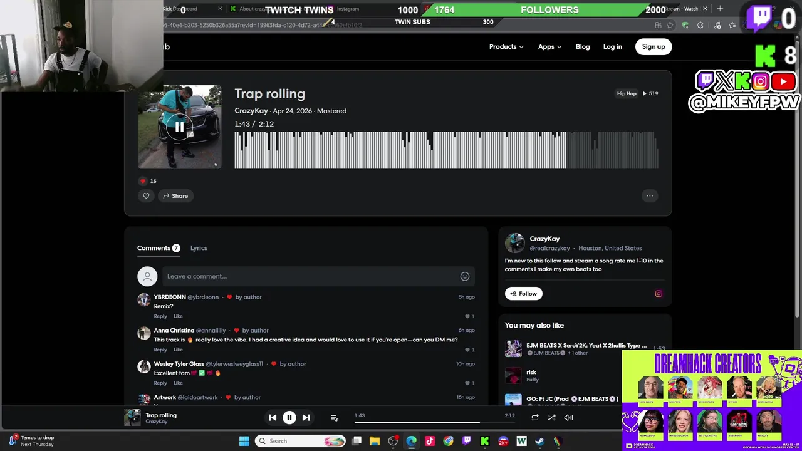
Task: Like YBRDEONN's Remix comment
Action: [x=178, y=316]
